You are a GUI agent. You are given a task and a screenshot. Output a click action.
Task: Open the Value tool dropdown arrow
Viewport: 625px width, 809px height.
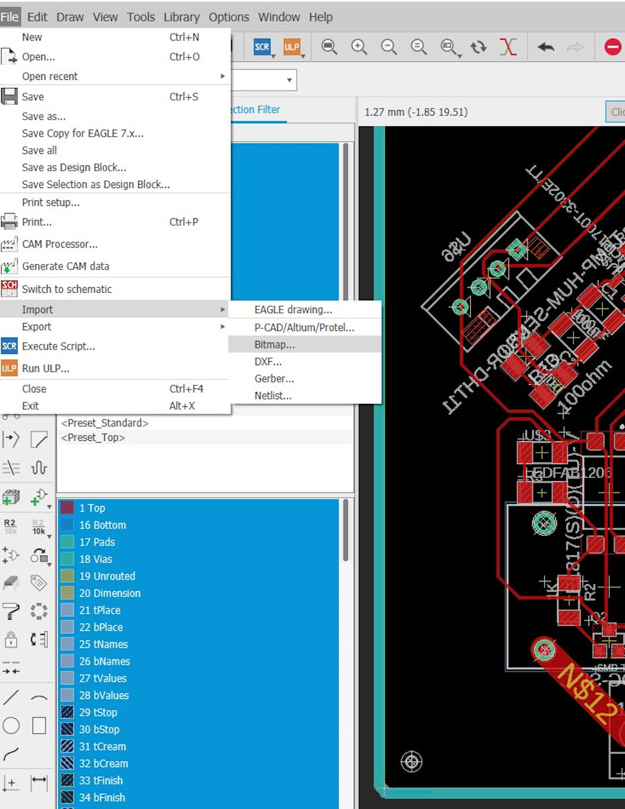tap(49, 536)
